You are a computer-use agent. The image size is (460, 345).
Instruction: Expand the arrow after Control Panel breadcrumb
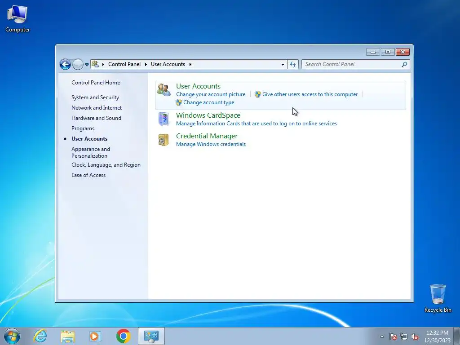click(146, 64)
